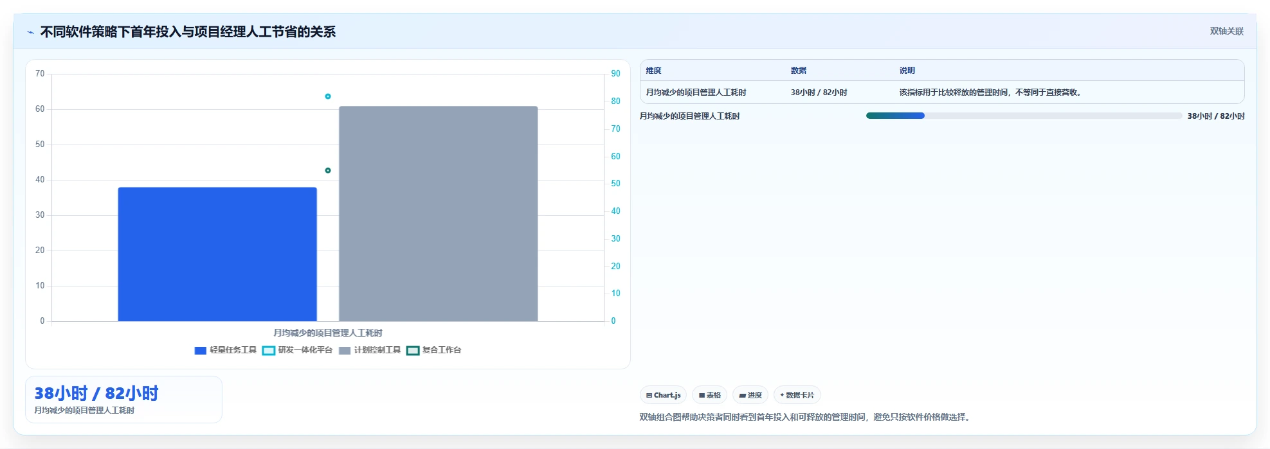Click the card title 不同软件策略下首年投入与项目经理人工节省的关系
Image resolution: width=1270 pixels, height=449 pixels.
[188, 32]
